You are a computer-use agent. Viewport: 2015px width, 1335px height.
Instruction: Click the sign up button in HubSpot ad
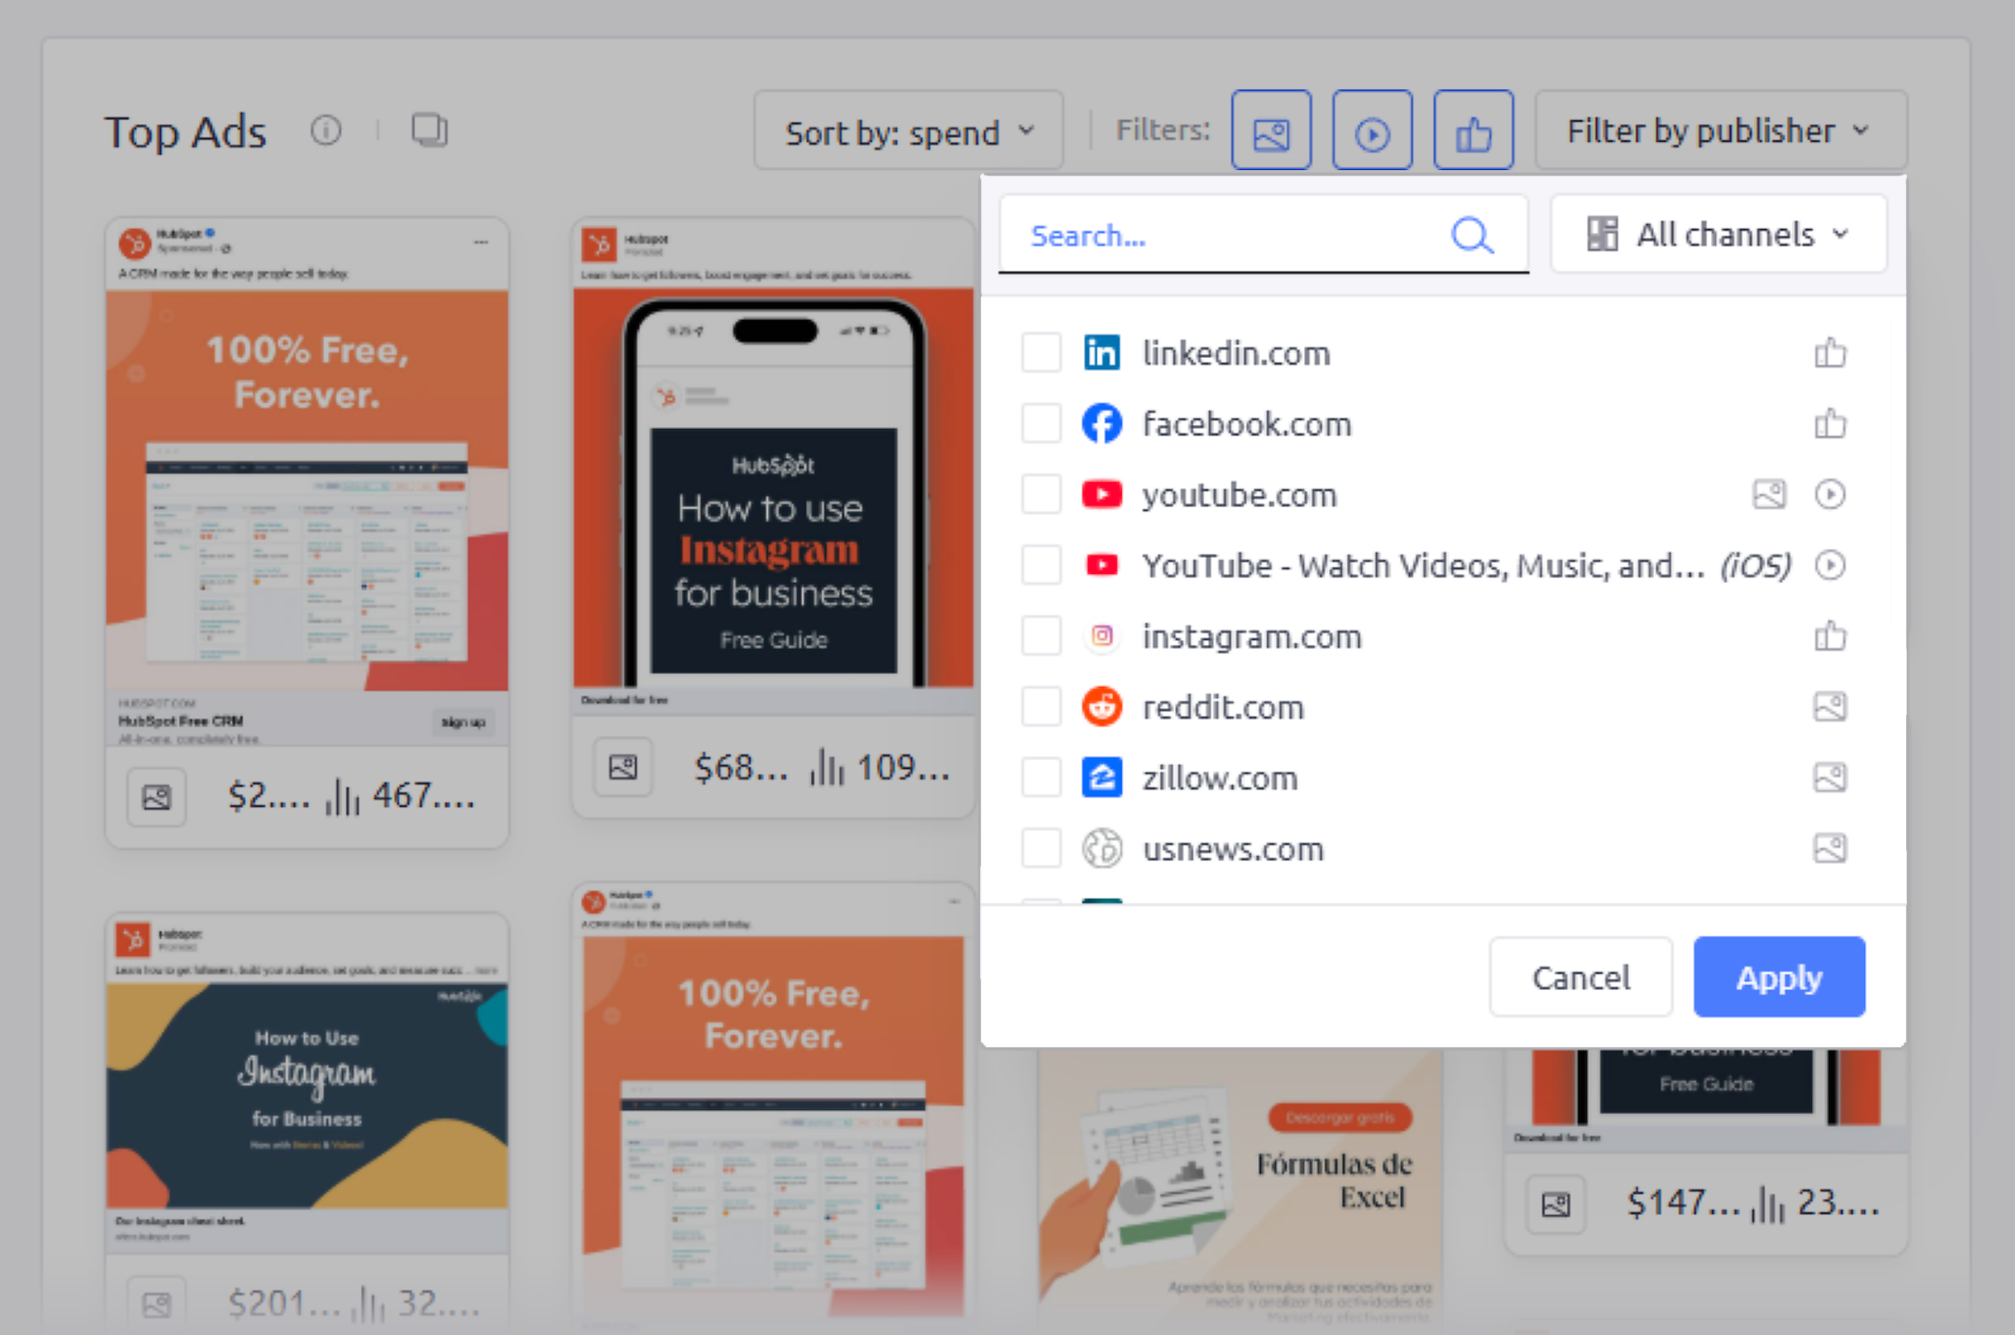coord(463,722)
